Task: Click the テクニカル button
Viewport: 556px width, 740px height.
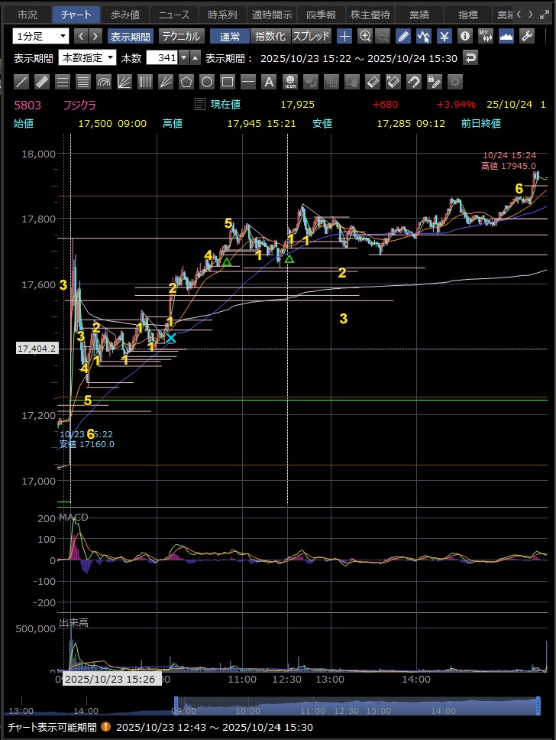Action: coord(180,36)
